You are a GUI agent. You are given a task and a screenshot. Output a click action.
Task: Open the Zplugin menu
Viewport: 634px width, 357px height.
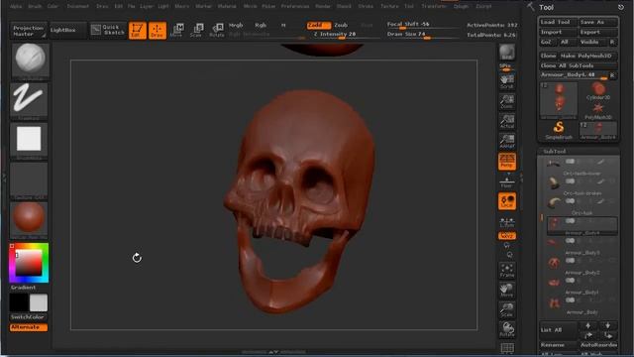461,6
